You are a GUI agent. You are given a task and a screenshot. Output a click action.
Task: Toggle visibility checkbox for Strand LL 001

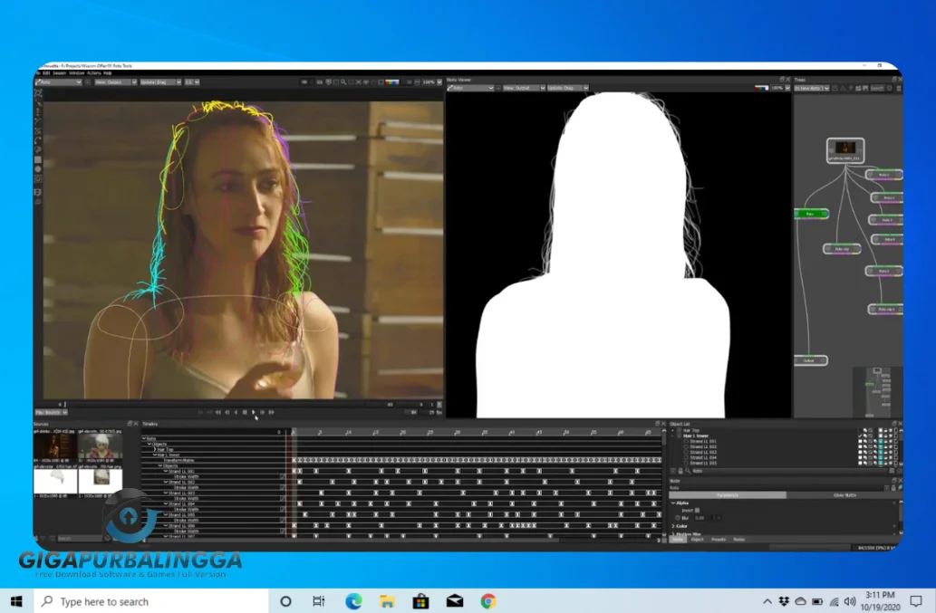[860, 441]
